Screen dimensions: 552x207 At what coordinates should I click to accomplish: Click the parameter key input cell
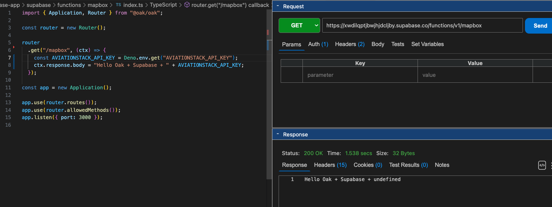360,75
